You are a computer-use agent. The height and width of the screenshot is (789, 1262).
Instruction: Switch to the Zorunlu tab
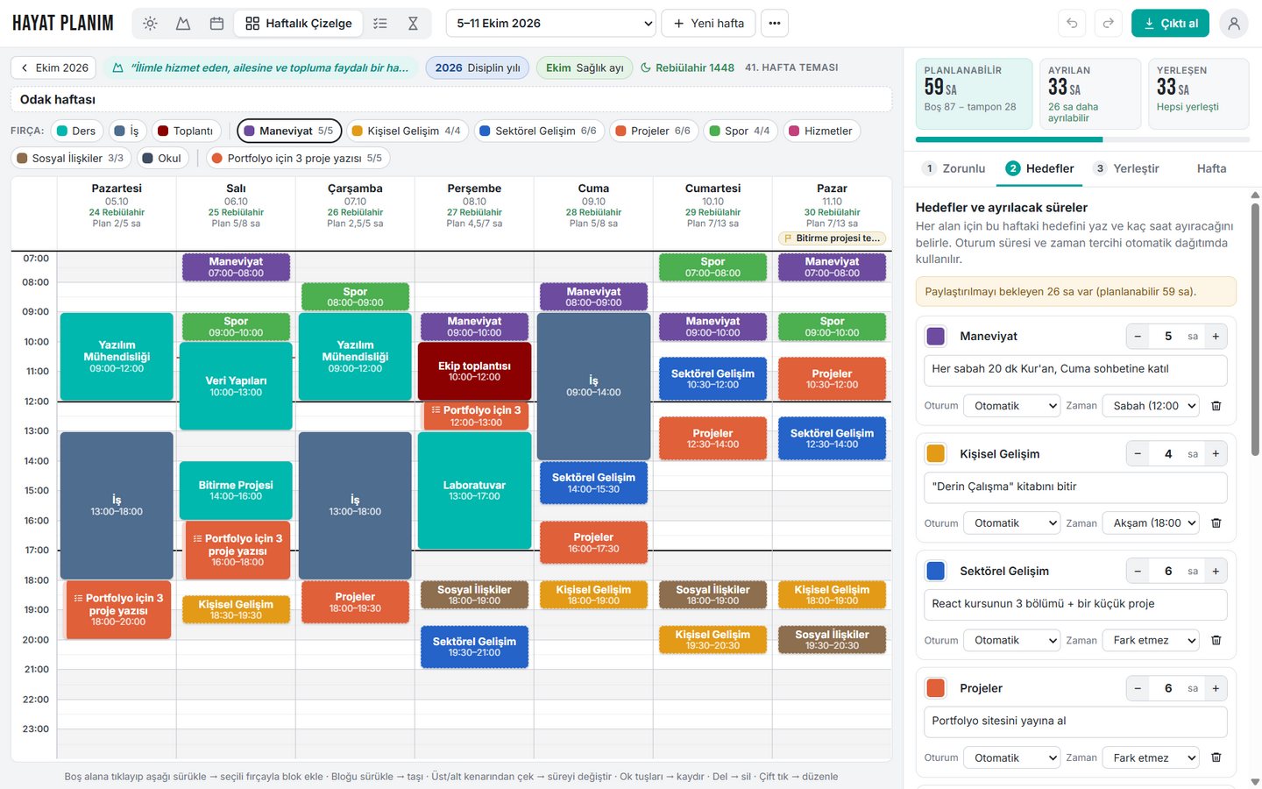(954, 169)
